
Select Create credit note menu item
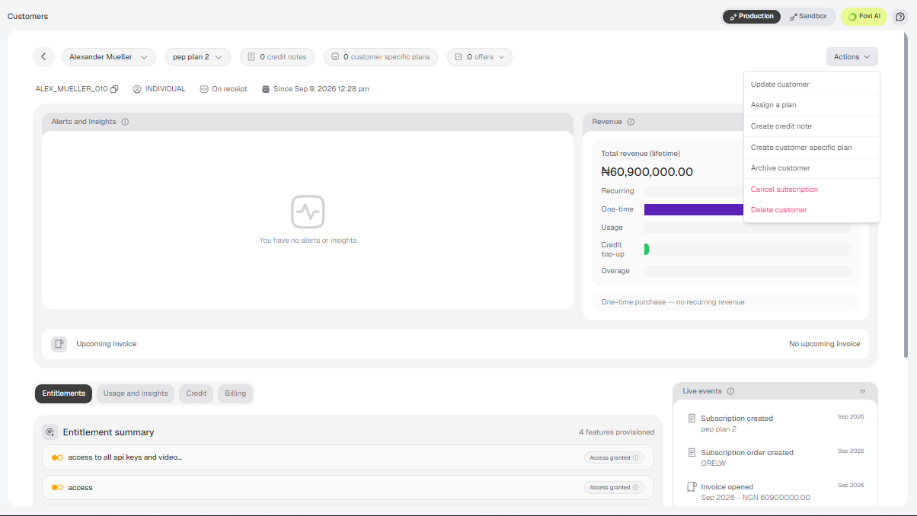tap(812, 126)
